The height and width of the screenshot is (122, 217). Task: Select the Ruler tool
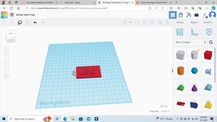point(194,32)
